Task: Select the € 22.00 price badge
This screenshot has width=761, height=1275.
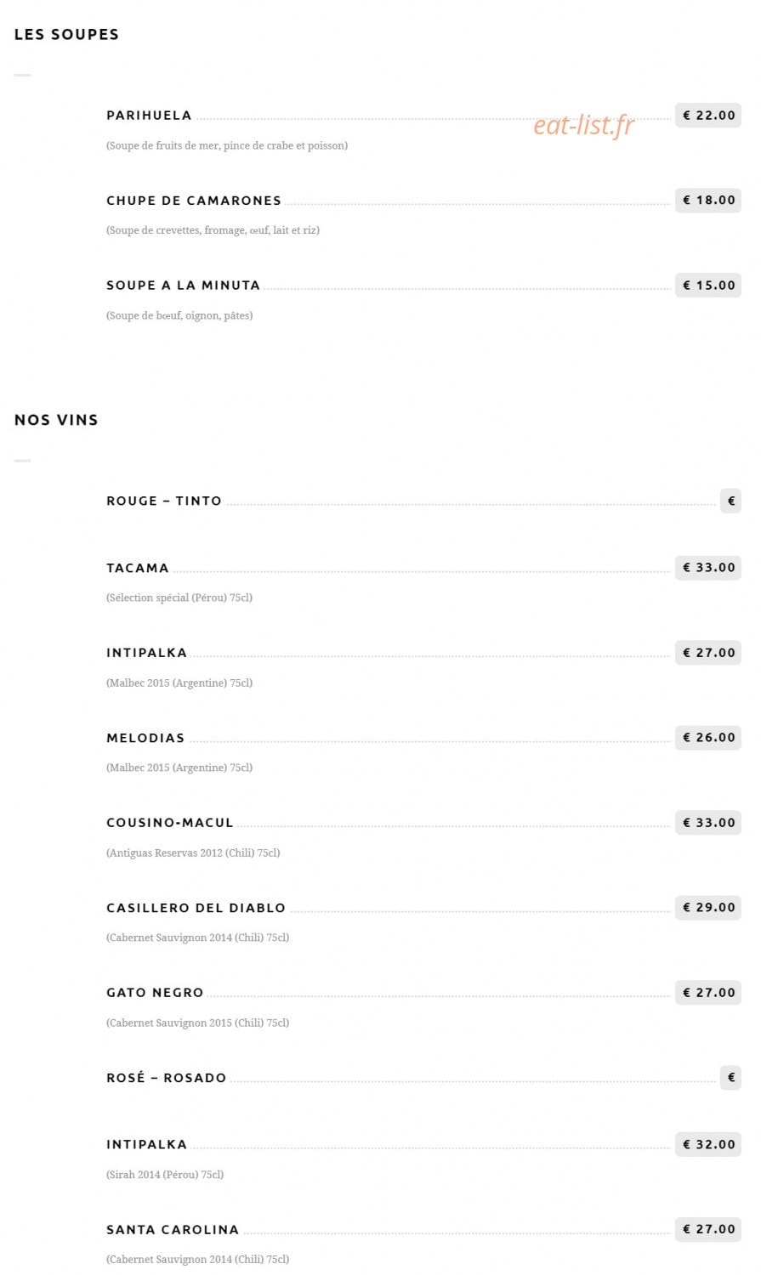Action: coord(708,116)
